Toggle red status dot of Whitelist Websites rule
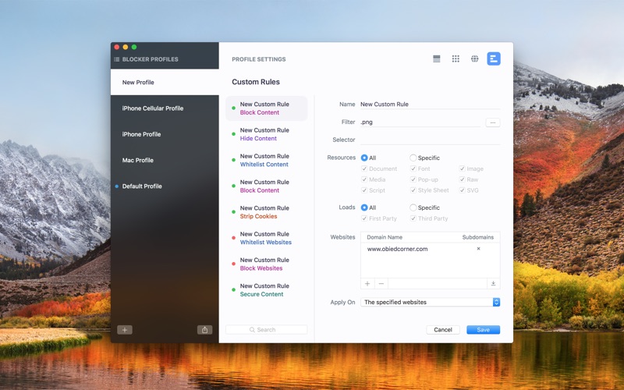 point(233,238)
